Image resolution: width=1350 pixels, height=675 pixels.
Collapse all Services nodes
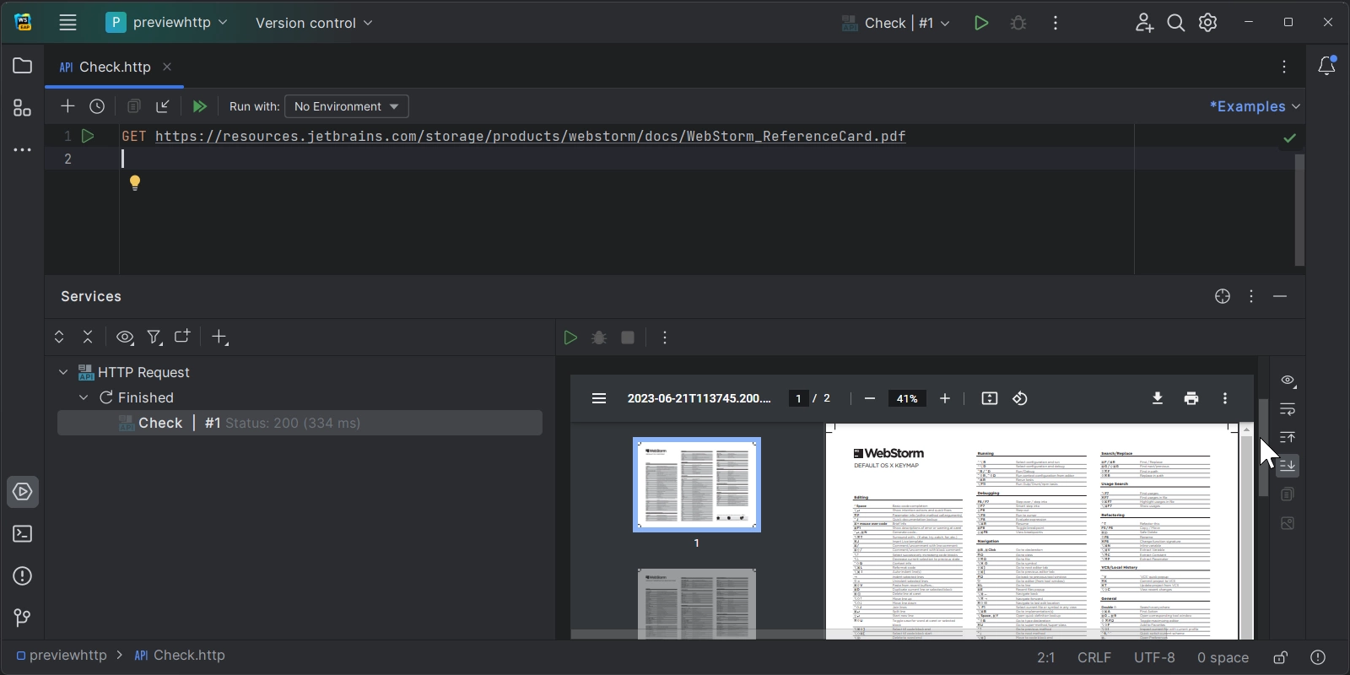88,337
